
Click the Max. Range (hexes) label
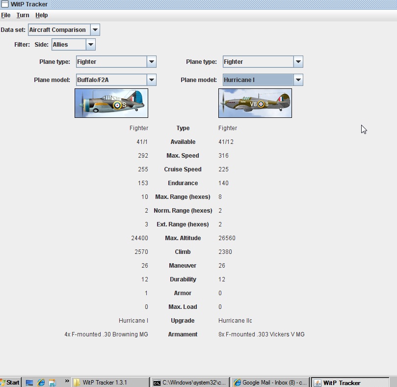[x=183, y=197]
